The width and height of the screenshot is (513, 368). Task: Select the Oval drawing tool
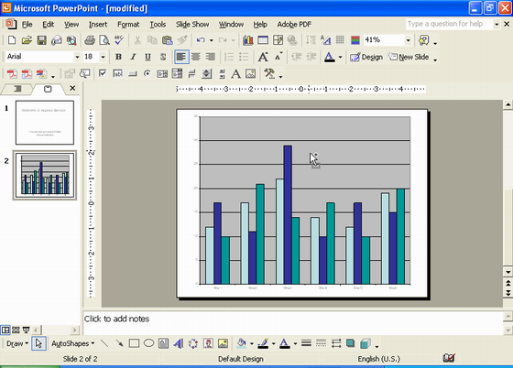click(x=148, y=343)
